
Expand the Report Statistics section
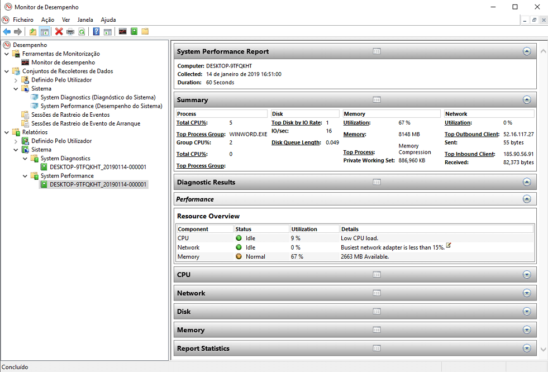(527, 348)
